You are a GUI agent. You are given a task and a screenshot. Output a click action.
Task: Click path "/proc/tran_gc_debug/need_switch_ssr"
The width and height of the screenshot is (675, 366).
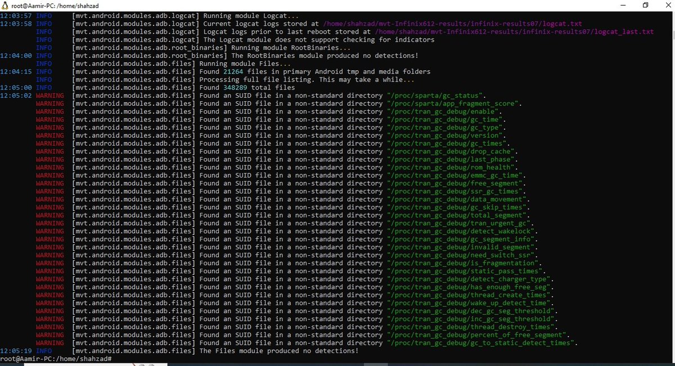(462, 255)
